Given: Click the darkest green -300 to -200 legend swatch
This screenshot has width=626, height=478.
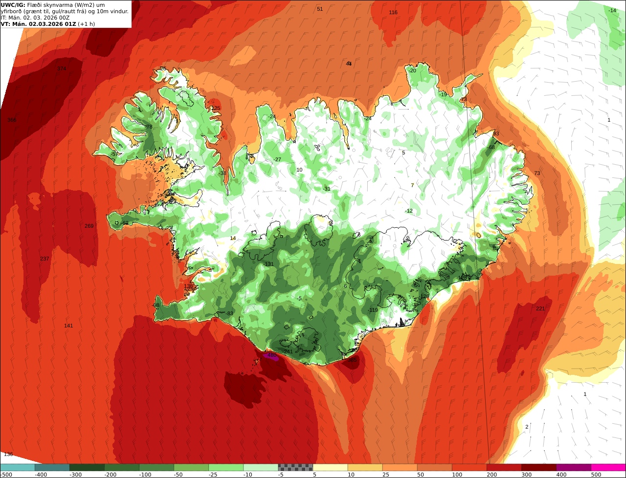Looking at the screenshot, I should click(87, 467).
